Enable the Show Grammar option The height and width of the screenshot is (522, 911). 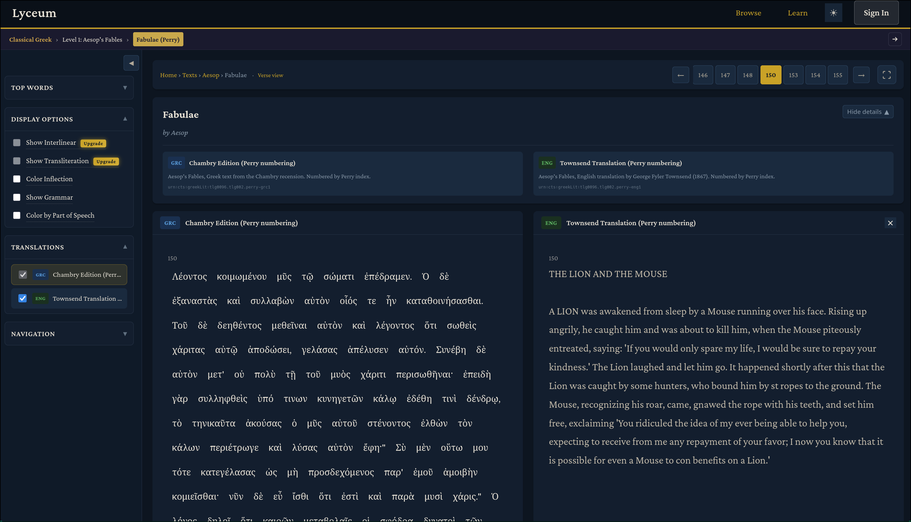(x=16, y=197)
